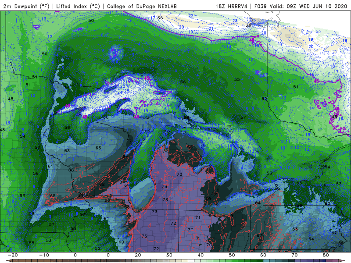Screen dimensions: 351x263
Task: Click the '59' dewpoint value on map
Action: (299, 205)
